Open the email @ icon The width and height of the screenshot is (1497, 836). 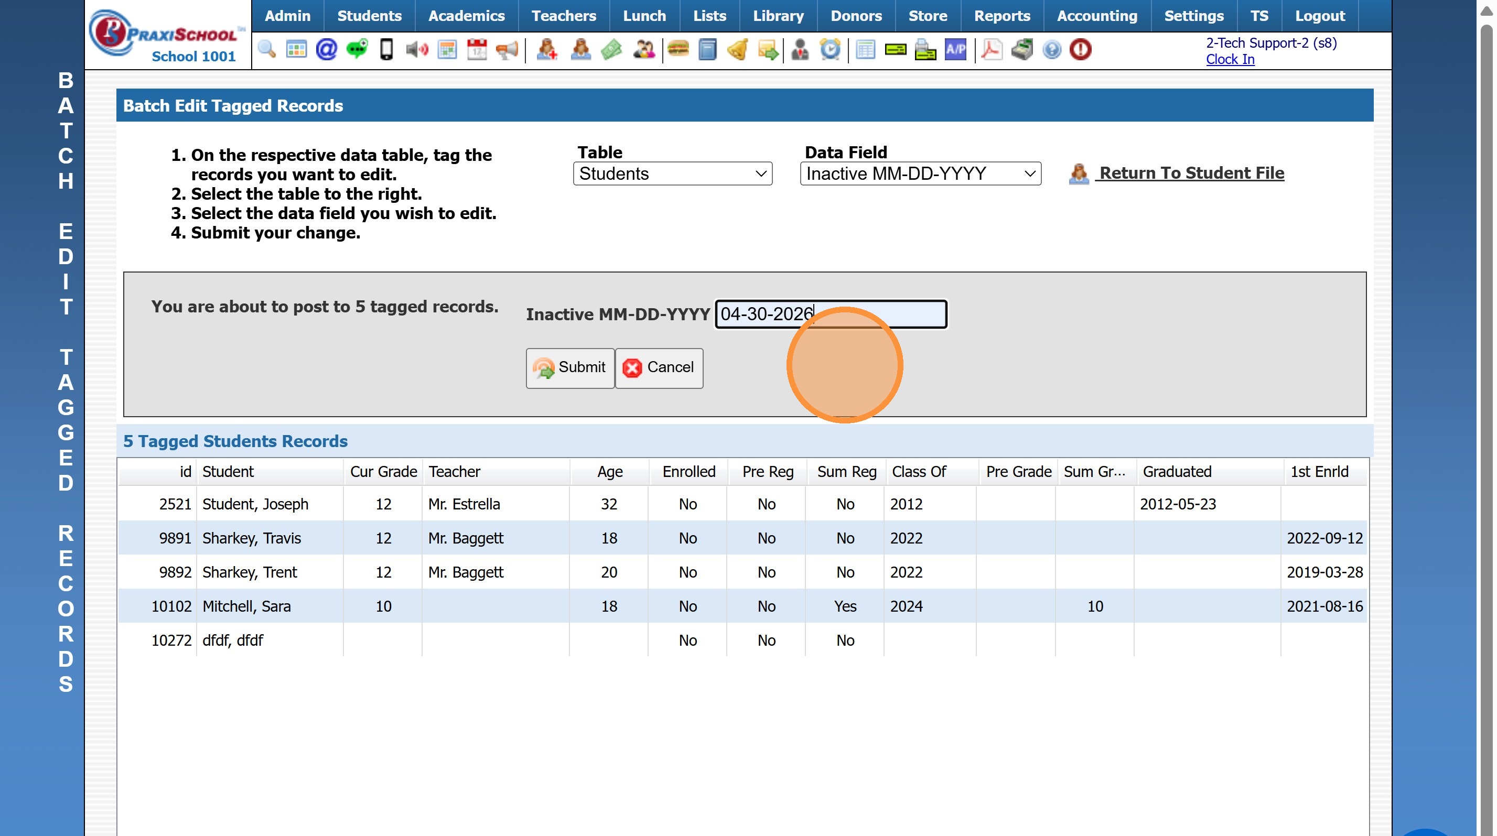click(x=327, y=49)
